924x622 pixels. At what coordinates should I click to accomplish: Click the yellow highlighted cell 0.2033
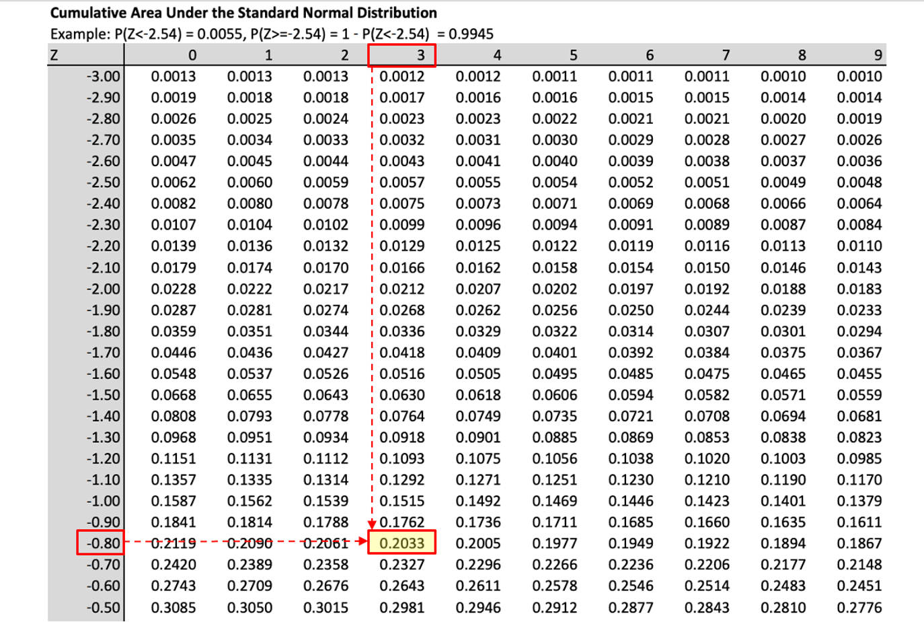402,543
